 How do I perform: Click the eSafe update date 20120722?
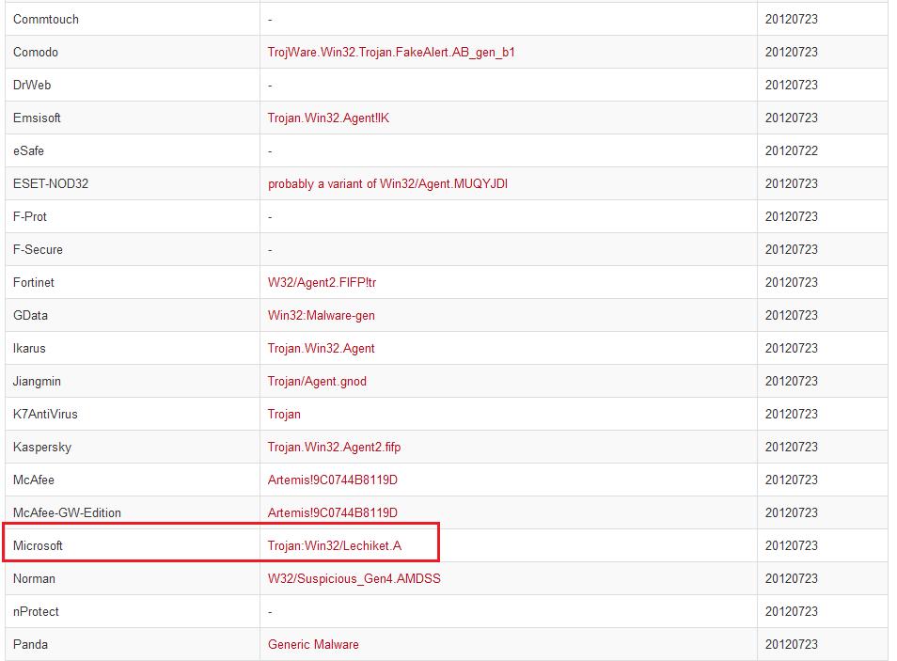(791, 151)
